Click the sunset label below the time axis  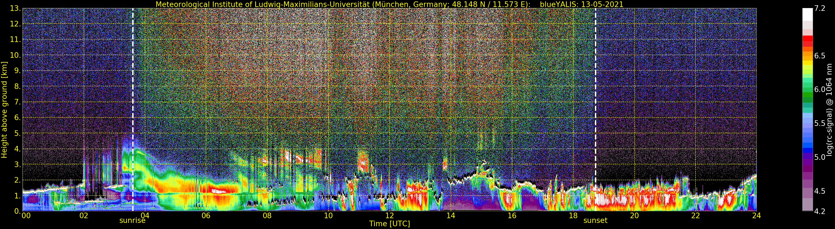click(595, 221)
